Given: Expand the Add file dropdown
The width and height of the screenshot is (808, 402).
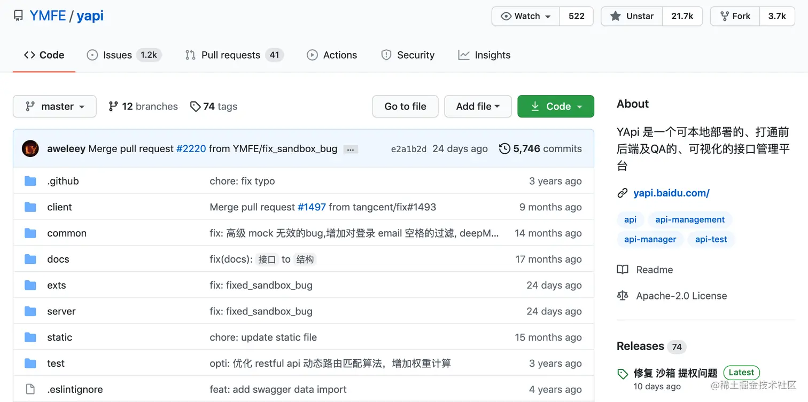Looking at the screenshot, I should (x=478, y=106).
